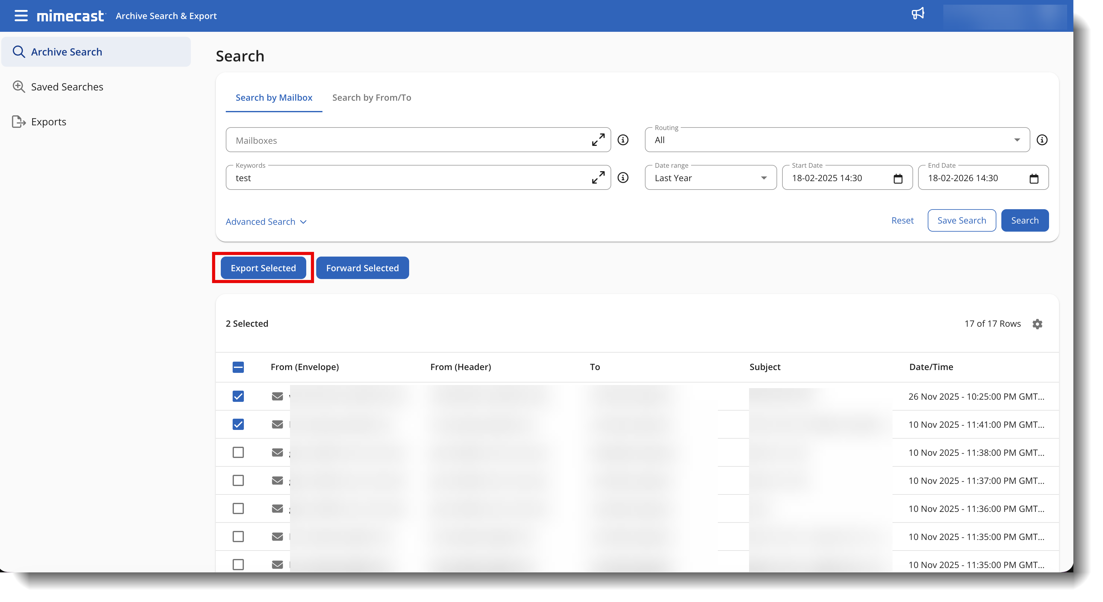The image size is (1103, 602).
Task: Check the 11:38:00 PM email row
Action: tap(238, 453)
